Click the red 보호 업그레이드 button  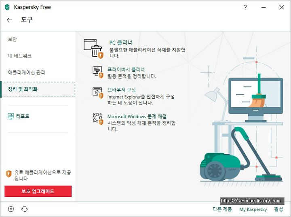tap(38, 191)
